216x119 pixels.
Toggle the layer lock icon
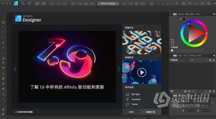tap(214, 60)
